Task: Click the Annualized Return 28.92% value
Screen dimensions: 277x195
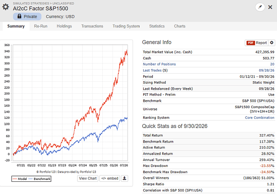Action: (x=268, y=154)
